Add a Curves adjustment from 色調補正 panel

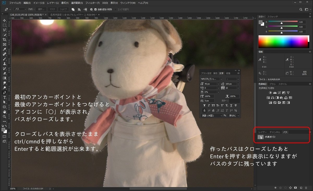[279, 93]
